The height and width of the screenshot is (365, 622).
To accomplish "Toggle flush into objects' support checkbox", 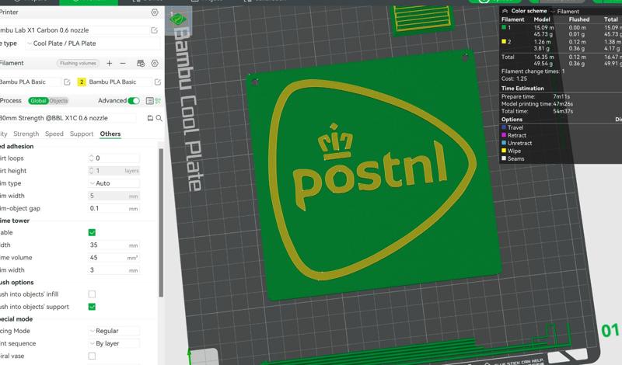I will pos(92,307).
